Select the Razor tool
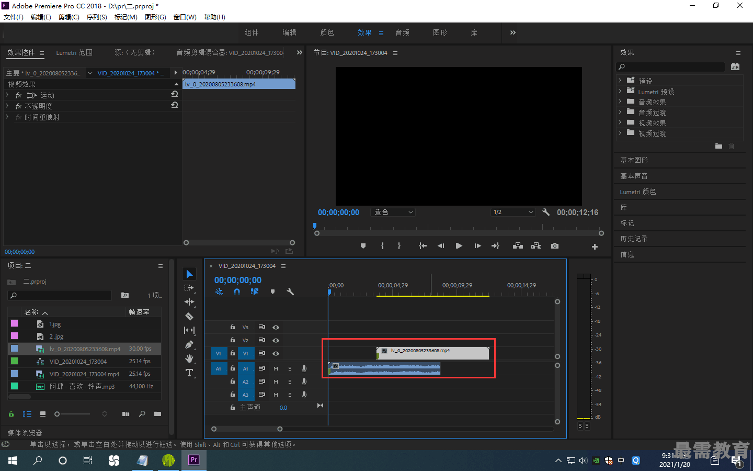 coord(189,316)
